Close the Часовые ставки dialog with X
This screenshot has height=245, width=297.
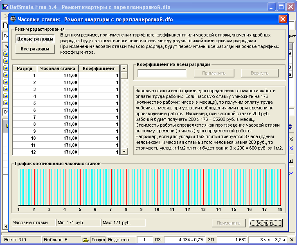click(x=283, y=19)
